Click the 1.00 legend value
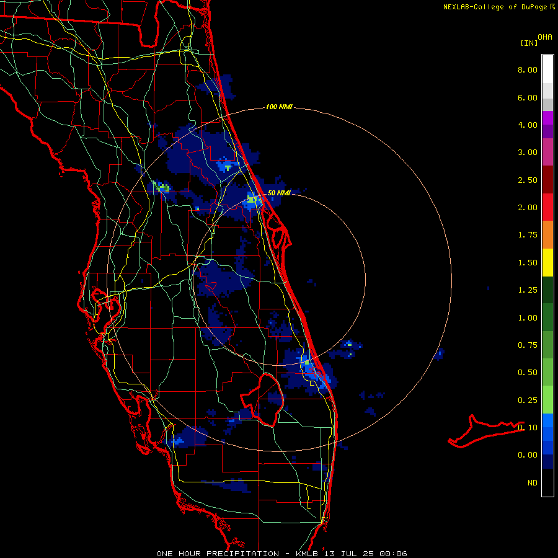 (x=528, y=318)
